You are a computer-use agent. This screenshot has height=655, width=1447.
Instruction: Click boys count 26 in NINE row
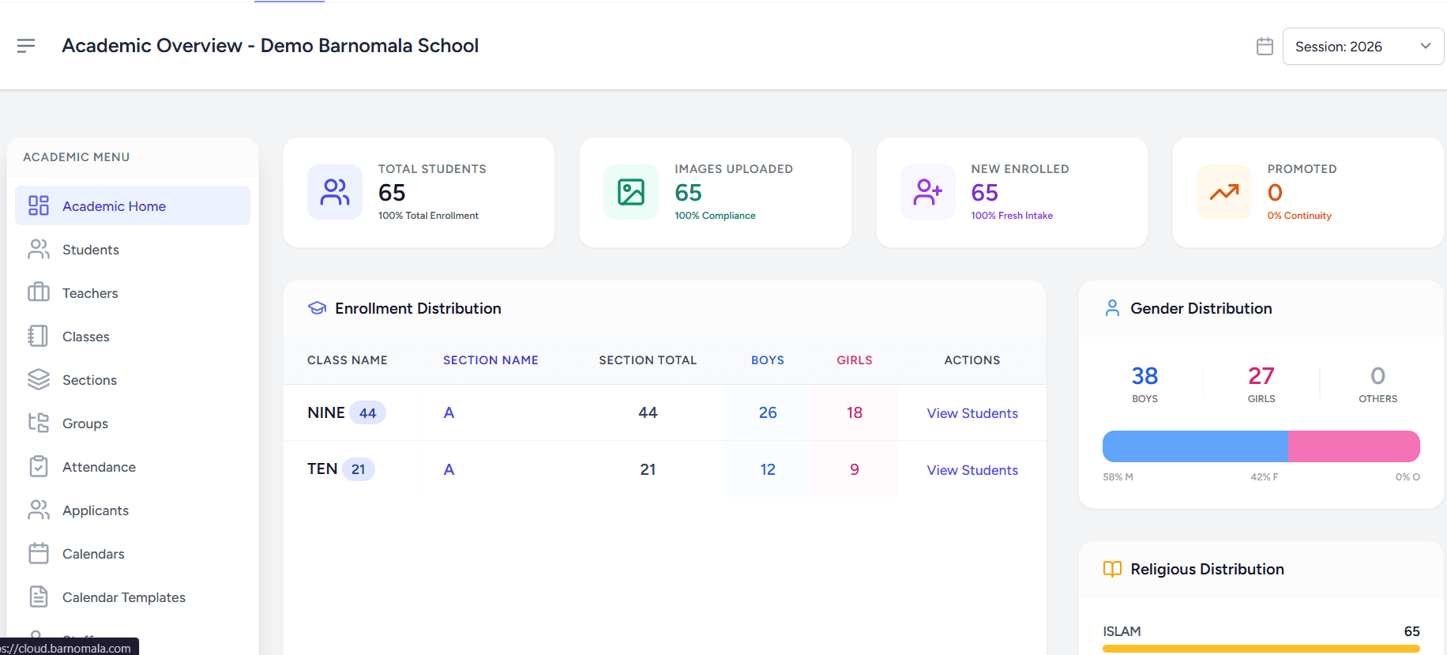[768, 412]
